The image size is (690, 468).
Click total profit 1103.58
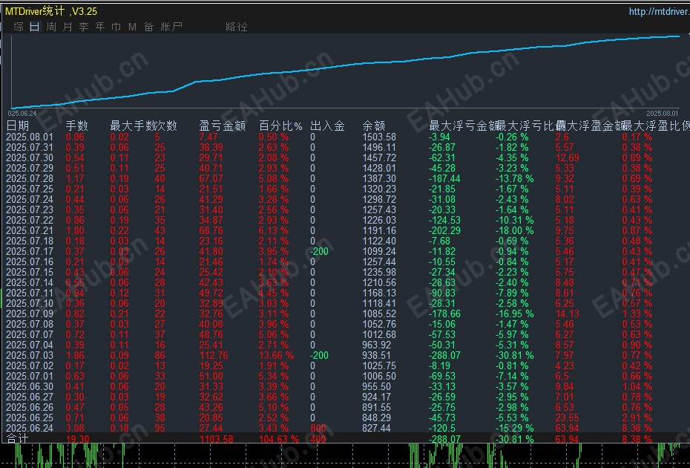(216, 439)
